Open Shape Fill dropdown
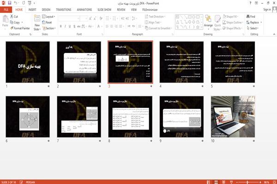 230,17
